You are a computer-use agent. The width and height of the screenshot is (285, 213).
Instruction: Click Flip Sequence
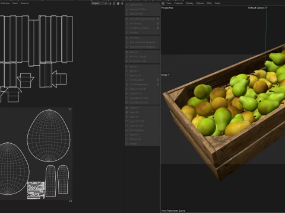point(142,130)
